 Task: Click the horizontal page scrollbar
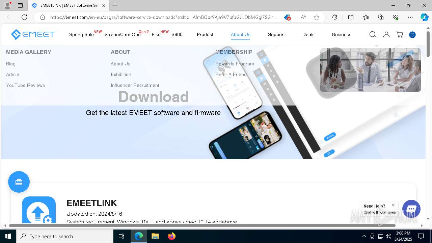[202, 225]
